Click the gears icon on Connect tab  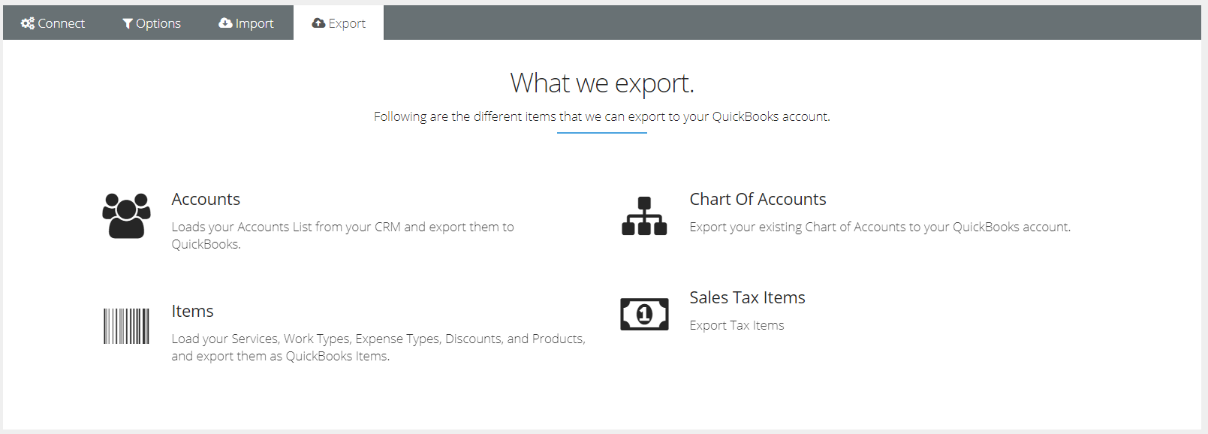[28, 23]
